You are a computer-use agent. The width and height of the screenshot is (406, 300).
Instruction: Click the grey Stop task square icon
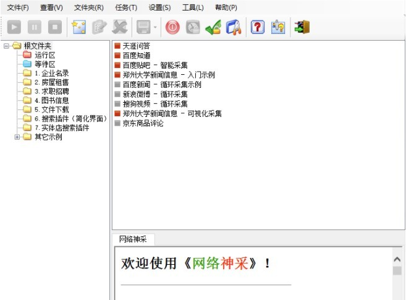[55, 27]
